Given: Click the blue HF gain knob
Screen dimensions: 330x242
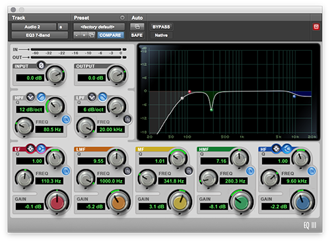Looking at the screenshot, I should [303, 202].
